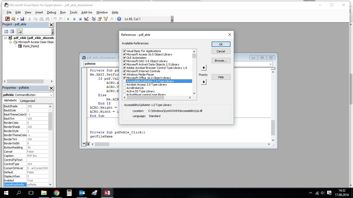Collapse Microsoft Access Class Objects folder
Screen dimensions: 353x198
point(11,42)
